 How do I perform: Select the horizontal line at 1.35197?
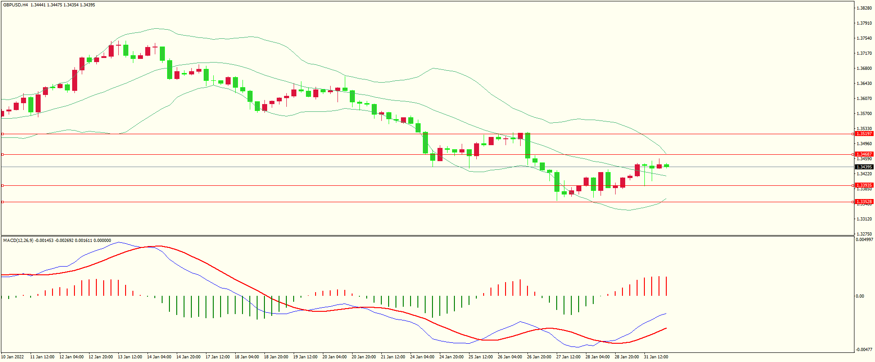point(427,134)
